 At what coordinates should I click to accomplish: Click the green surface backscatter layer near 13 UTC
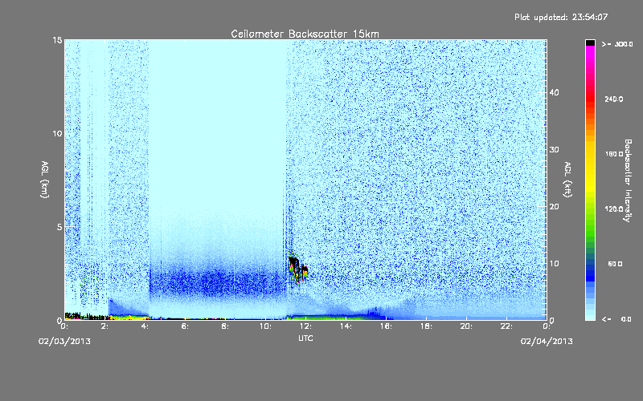click(328, 317)
